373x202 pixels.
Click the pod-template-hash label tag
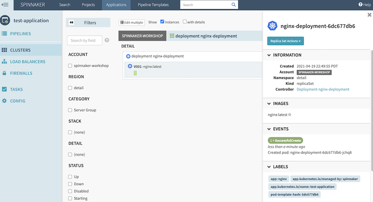[294, 194]
